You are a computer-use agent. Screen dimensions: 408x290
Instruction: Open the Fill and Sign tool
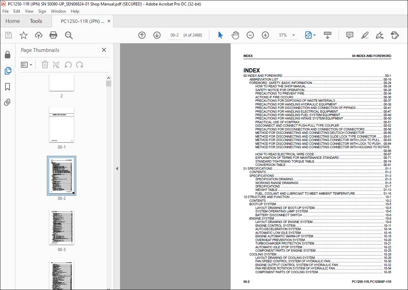pyautogui.click(x=380, y=35)
